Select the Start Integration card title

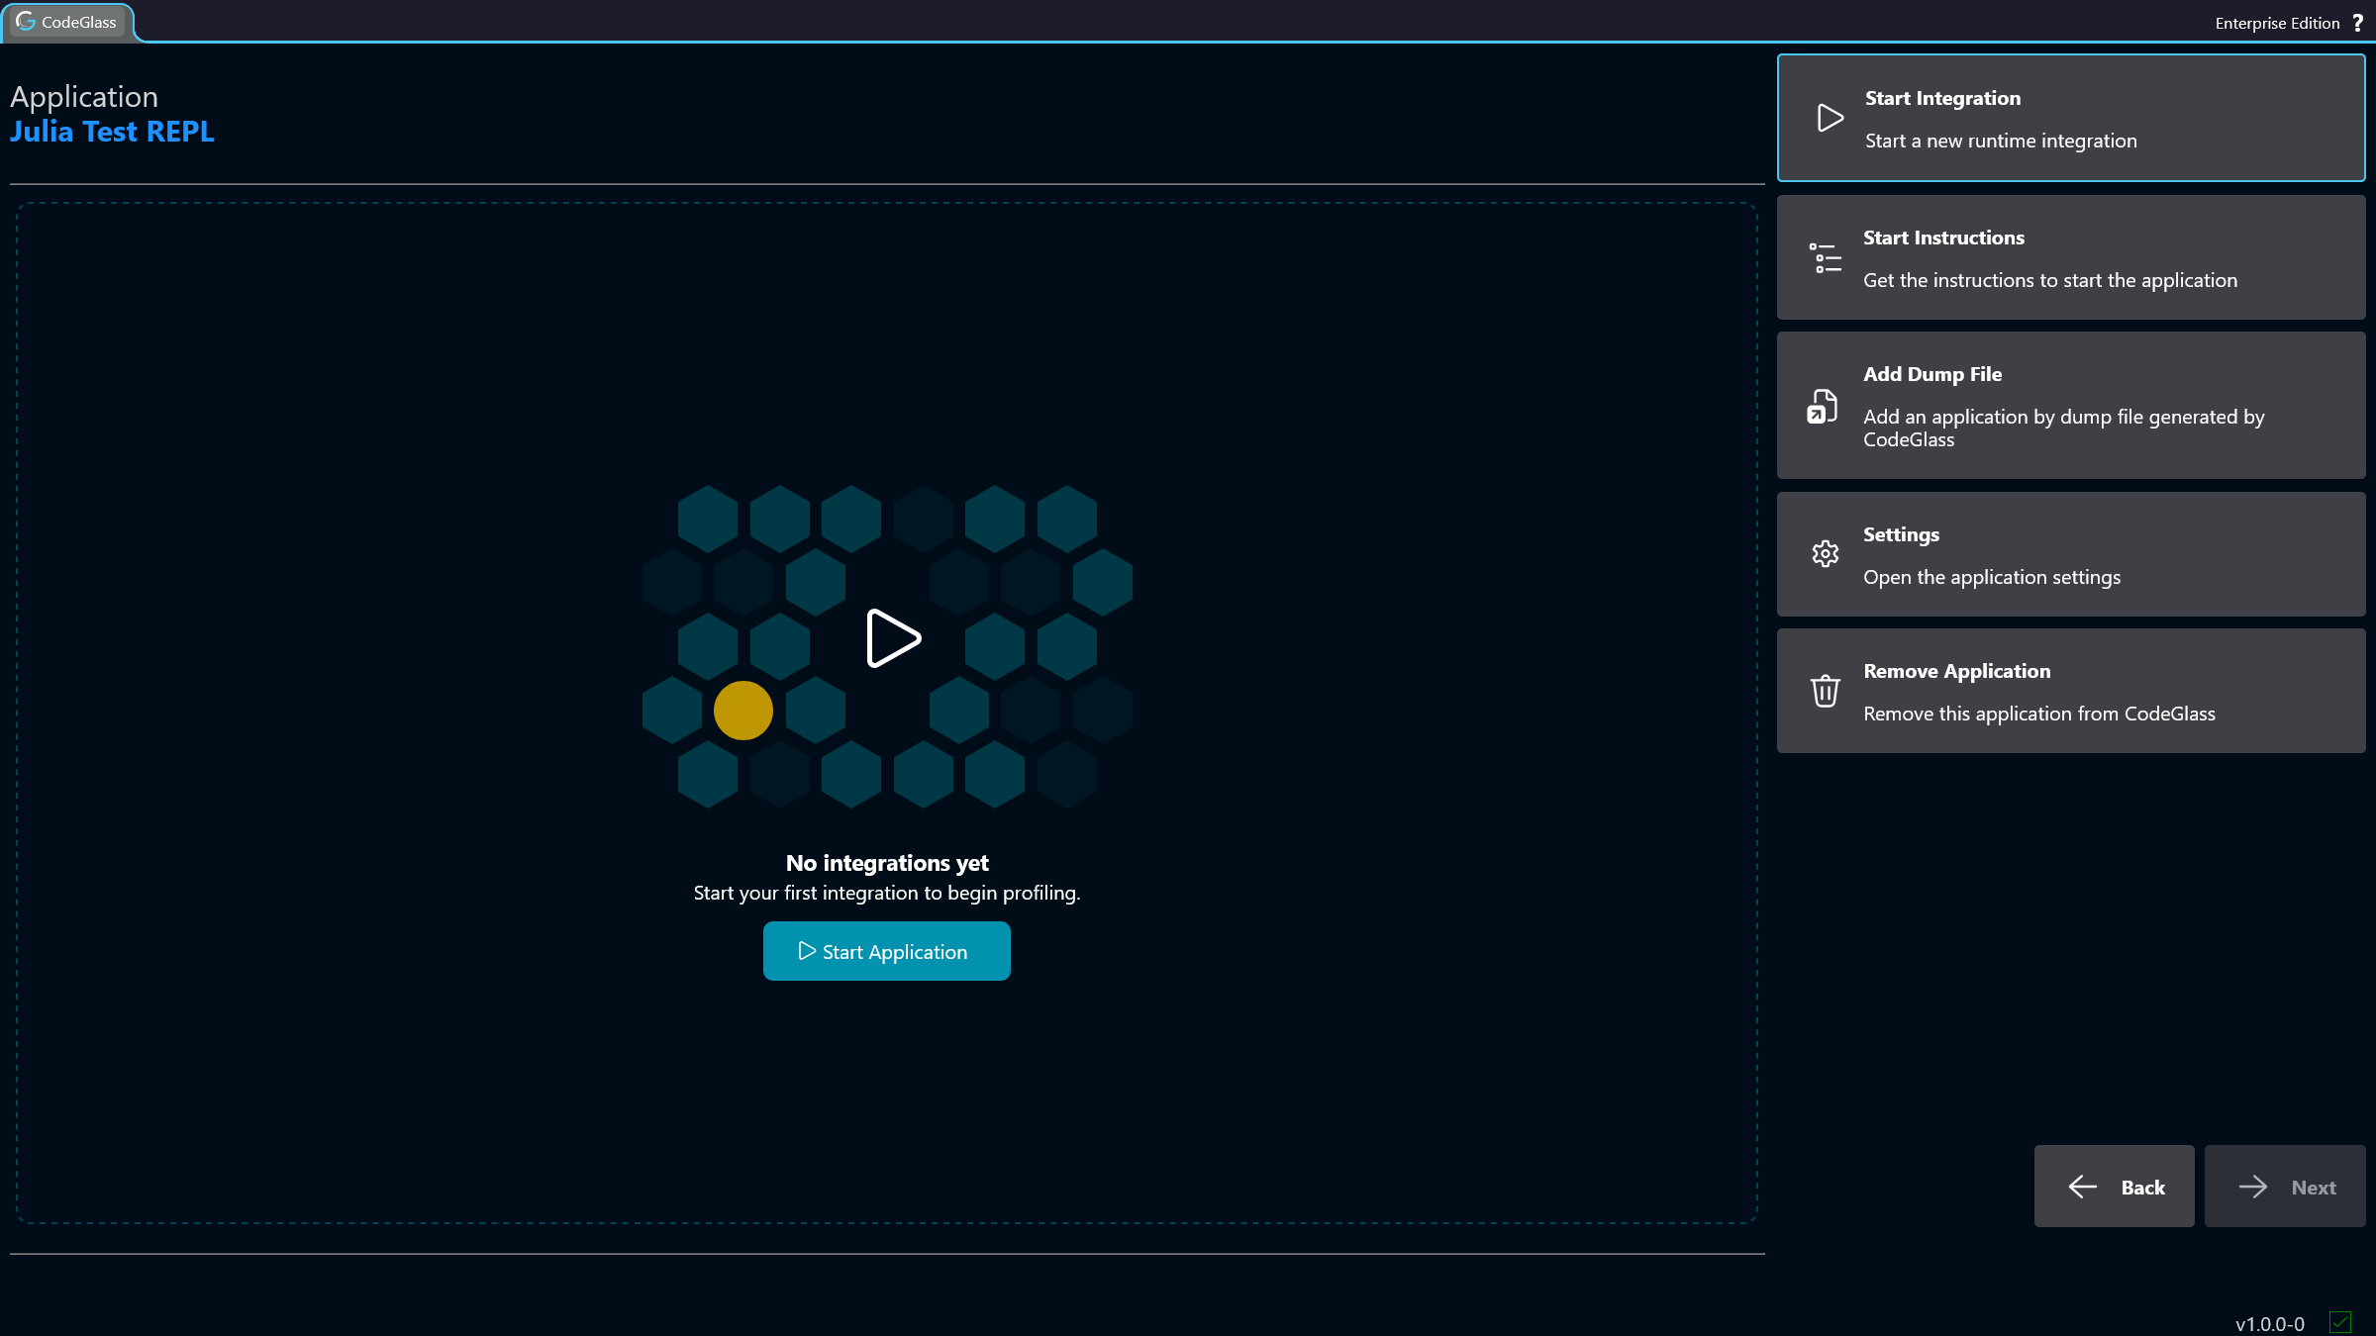(x=1942, y=98)
